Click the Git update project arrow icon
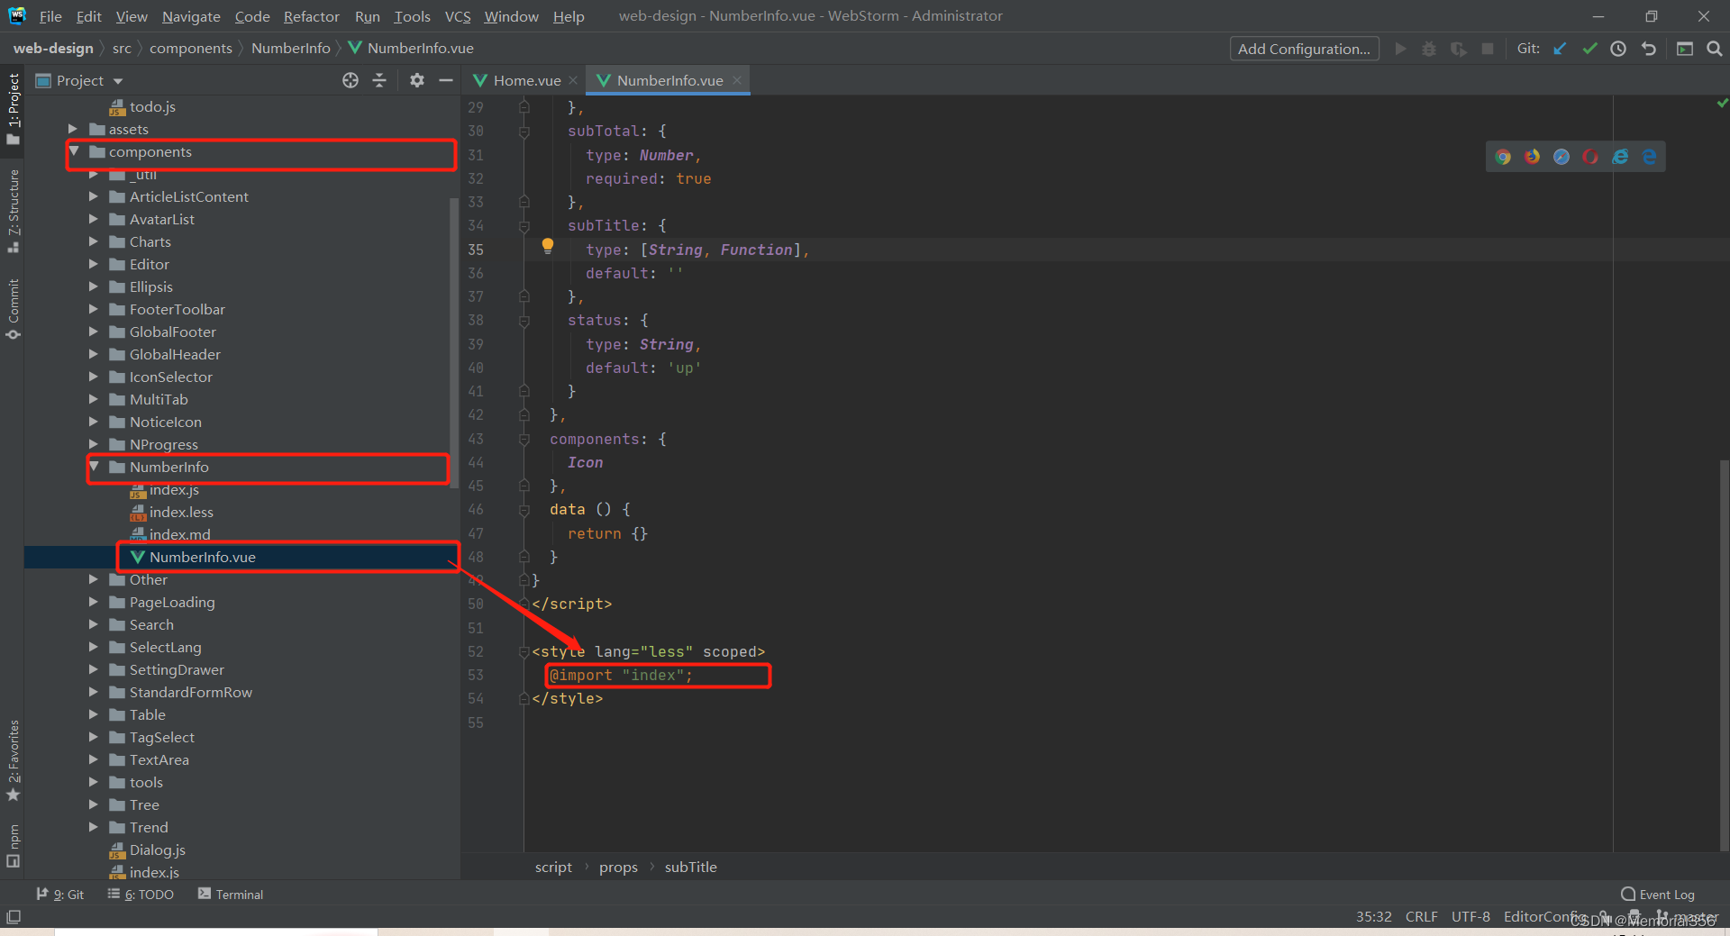 pos(1560,49)
